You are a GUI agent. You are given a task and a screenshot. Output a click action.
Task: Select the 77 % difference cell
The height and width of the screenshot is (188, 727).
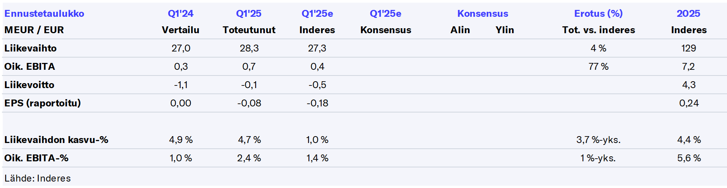tap(598, 67)
